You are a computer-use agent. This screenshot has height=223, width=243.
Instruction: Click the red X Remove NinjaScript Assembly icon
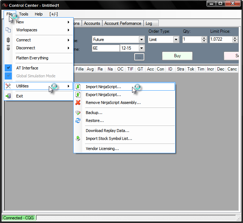[78, 103]
